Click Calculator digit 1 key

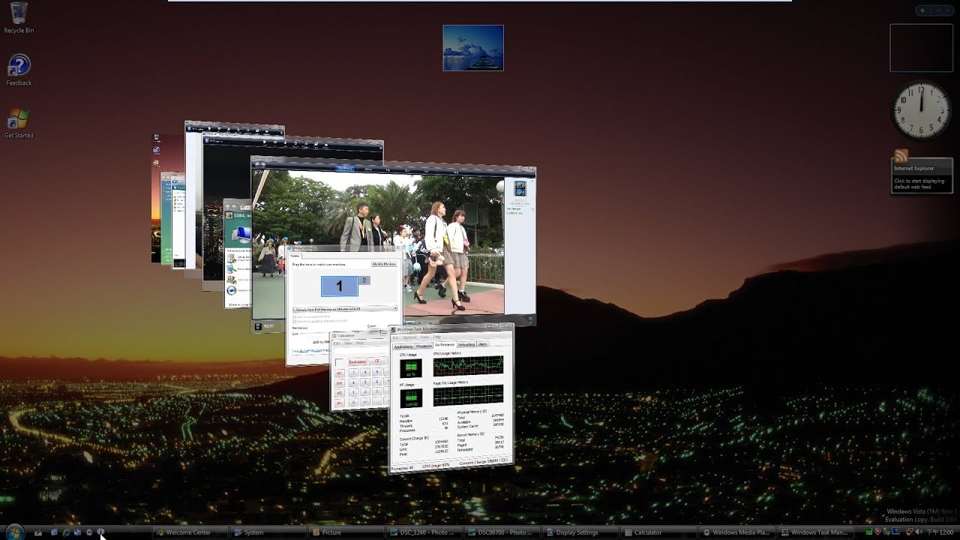(x=353, y=391)
